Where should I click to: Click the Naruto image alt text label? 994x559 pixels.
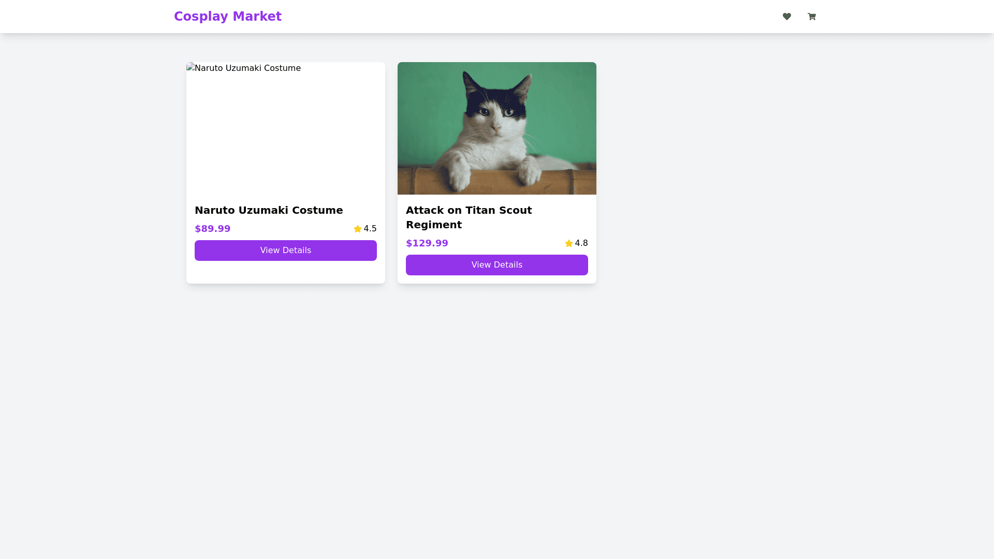pos(248,68)
